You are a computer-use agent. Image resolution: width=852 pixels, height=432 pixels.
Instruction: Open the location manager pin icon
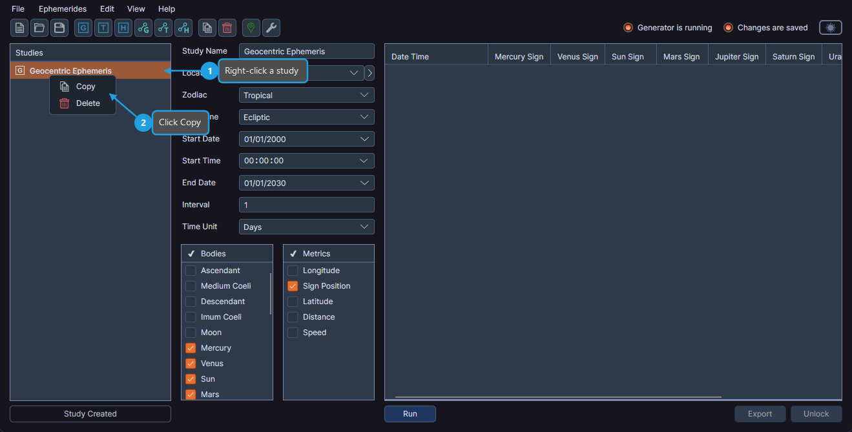click(x=250, y=28)
